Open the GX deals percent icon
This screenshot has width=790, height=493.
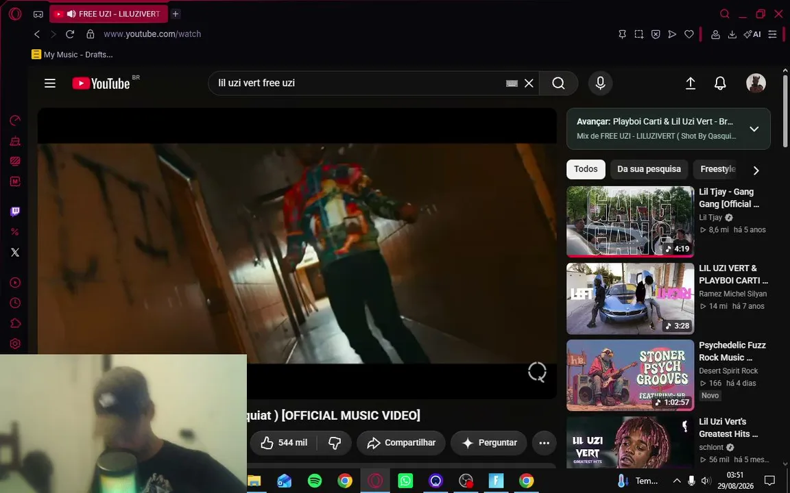15,232
